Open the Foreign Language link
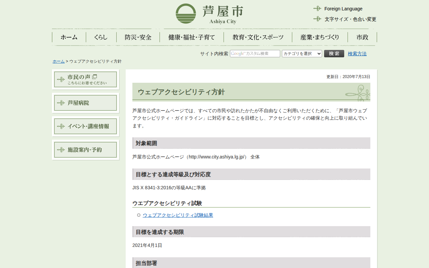The width and height of the screenshot is (429, 268). [x=343, y=9]
